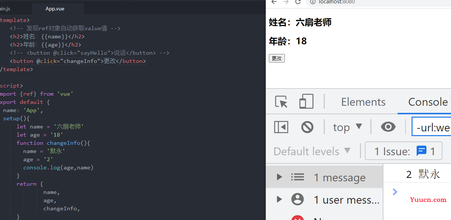The height and width of the screenshot is (220, 451).
Task: Click the let name = '六扇老师' line
Action: pos(50,127)
